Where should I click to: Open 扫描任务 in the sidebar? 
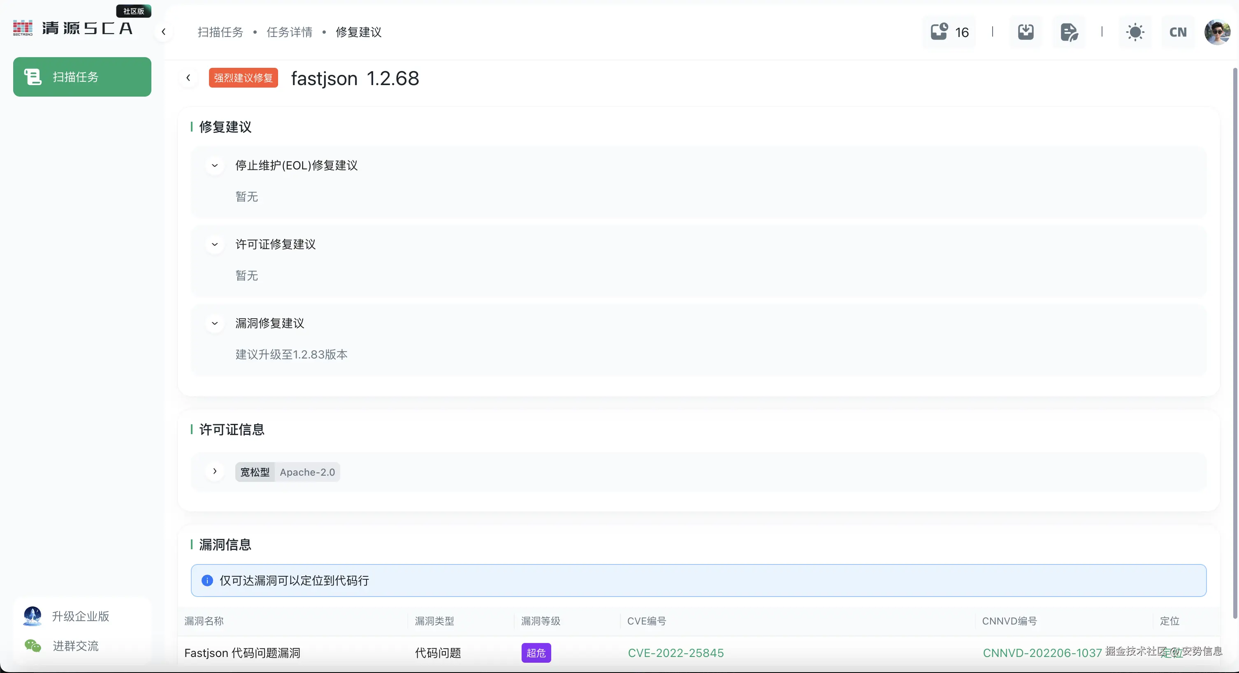coord(82,77)
